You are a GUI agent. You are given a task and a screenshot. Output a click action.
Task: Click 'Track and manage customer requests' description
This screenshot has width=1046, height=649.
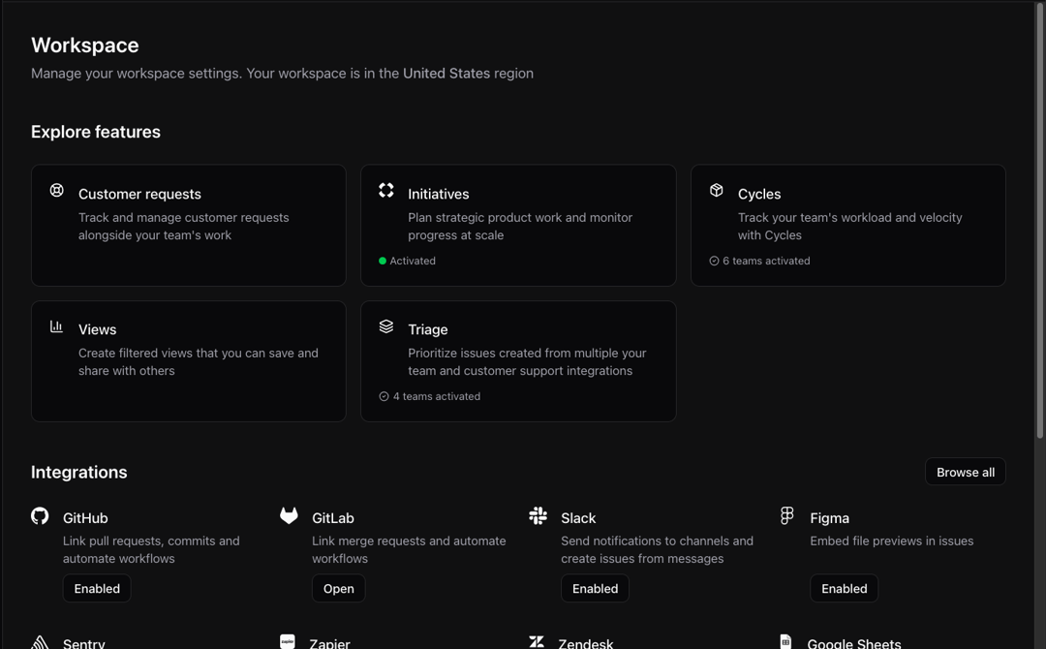pos(183,226)
